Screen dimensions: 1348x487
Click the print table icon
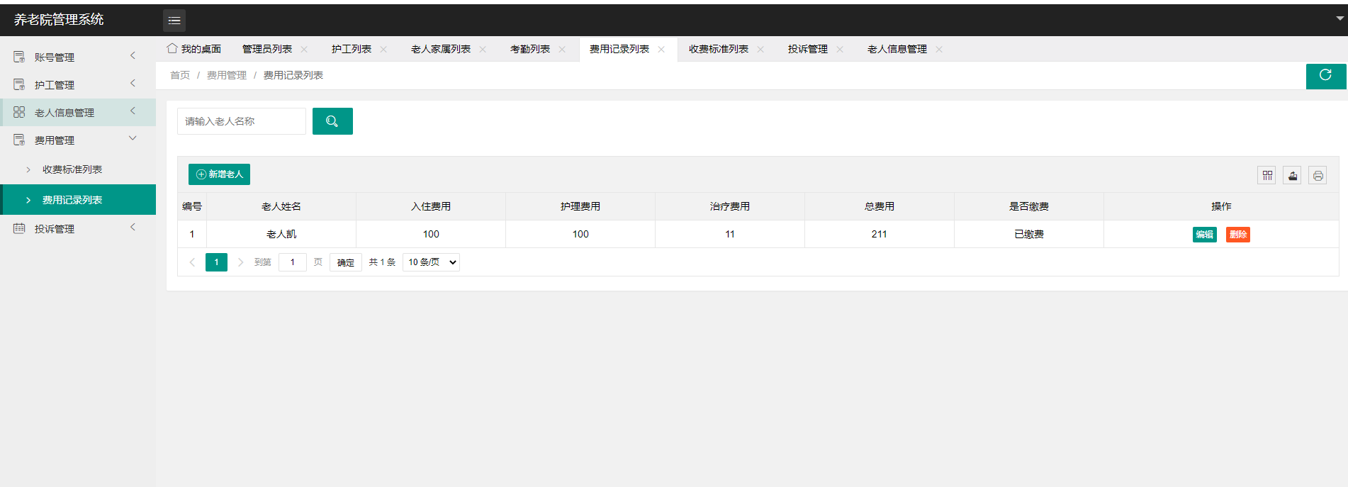coord(1318,175)
